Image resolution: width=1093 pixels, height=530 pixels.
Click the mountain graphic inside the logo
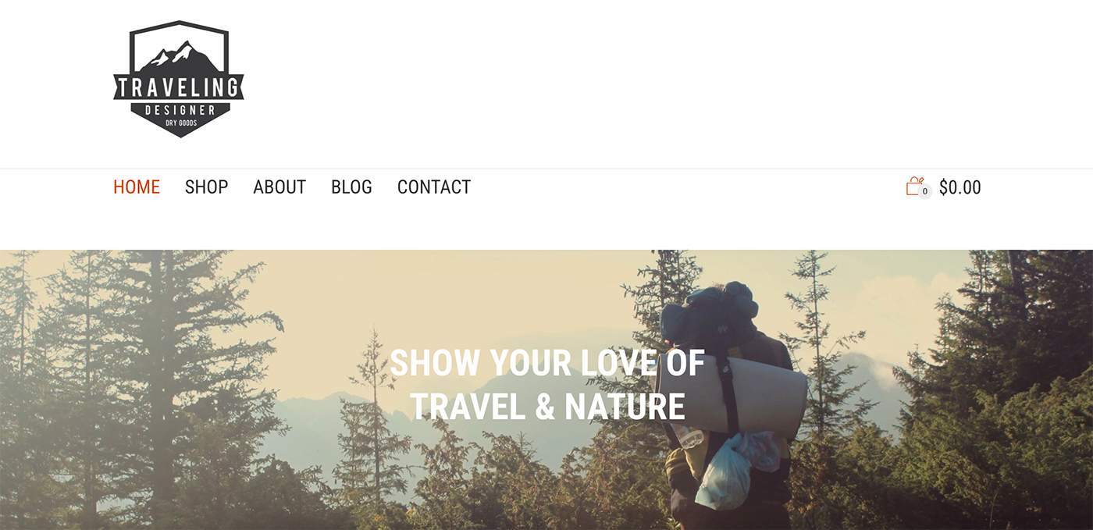pos(179,55)
